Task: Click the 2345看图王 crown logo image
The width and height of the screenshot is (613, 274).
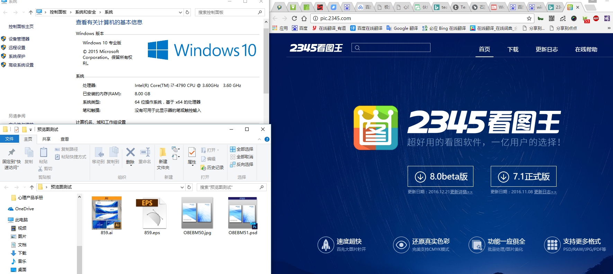Action: [376, 128]
